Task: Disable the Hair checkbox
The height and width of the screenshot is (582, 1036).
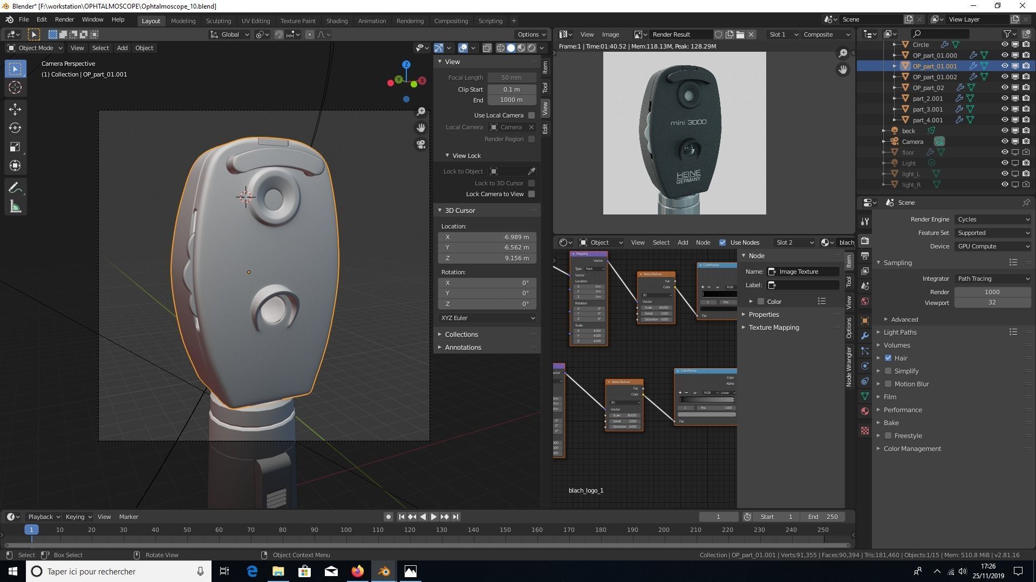Action: click(888, 358)
